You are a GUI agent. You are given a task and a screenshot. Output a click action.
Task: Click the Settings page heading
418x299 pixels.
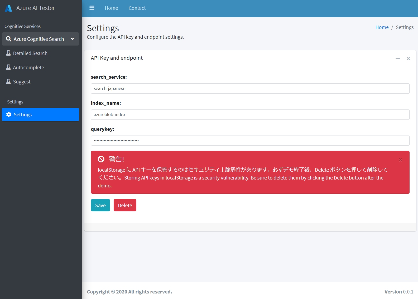pos(103,28)
